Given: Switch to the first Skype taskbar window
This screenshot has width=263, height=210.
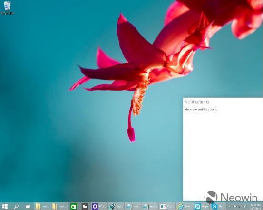Looking at the screenshot, I should [x=201, y=206].
